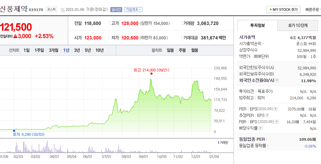Select the 3개월 line chart period
This screenshot has height=164, width=321.
coord(53,50)
